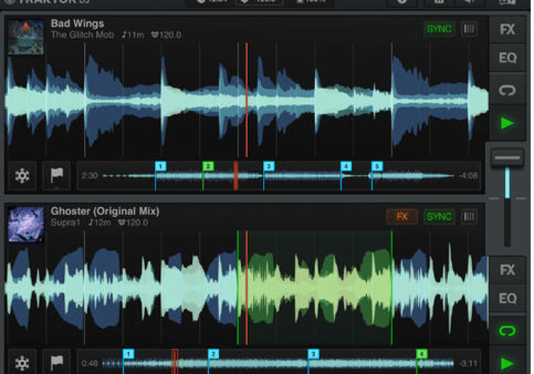Tap the Ghoster overview stripe playhead

tap(174, 362)
